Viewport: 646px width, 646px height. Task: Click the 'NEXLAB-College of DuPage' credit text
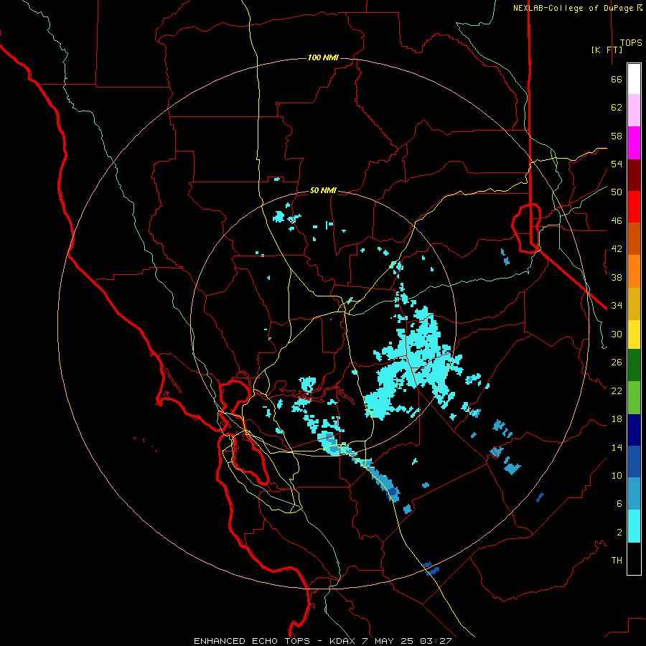[573, 8]
